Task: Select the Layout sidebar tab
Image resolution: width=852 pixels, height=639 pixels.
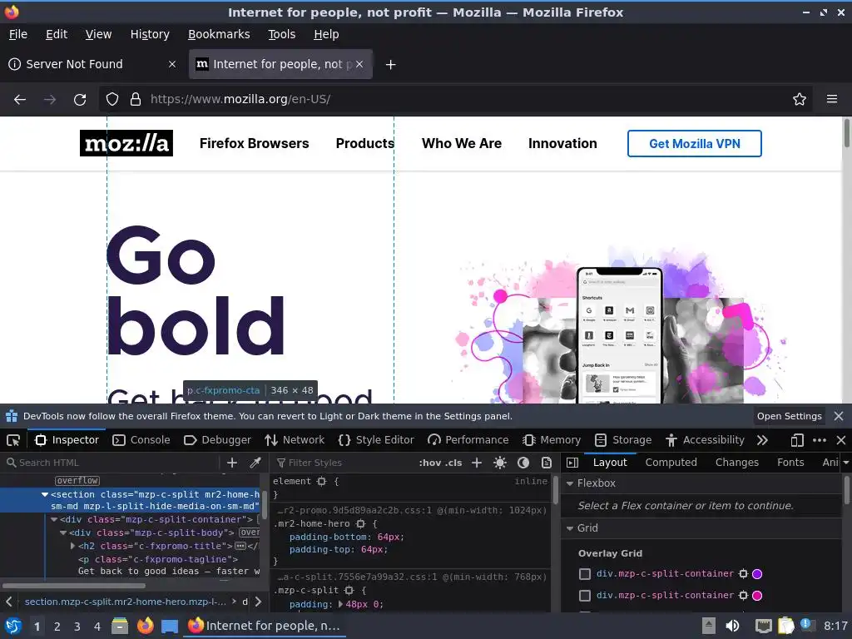Action: pyautogui.click(x=610, y=463)
